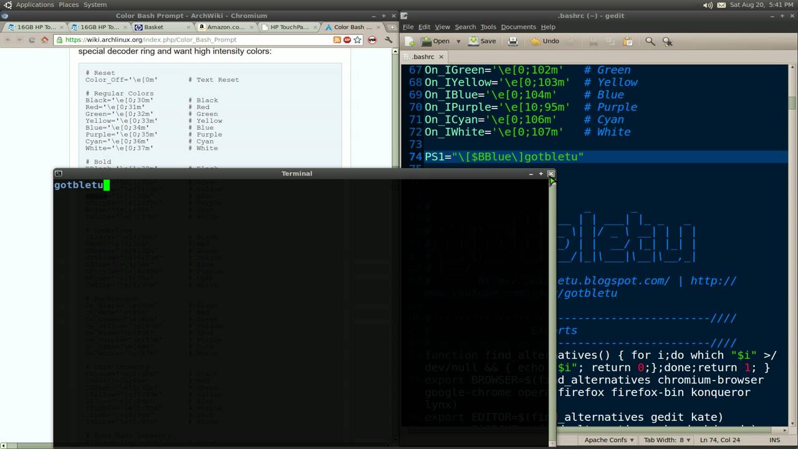Click the INS insert mode indicator
Viewport: 798px width, 449px height.
point(774,440)
